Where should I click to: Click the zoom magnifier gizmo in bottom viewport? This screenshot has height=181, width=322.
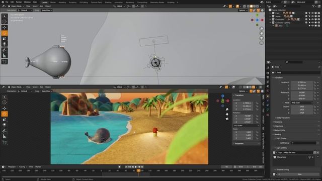(227, 110)
